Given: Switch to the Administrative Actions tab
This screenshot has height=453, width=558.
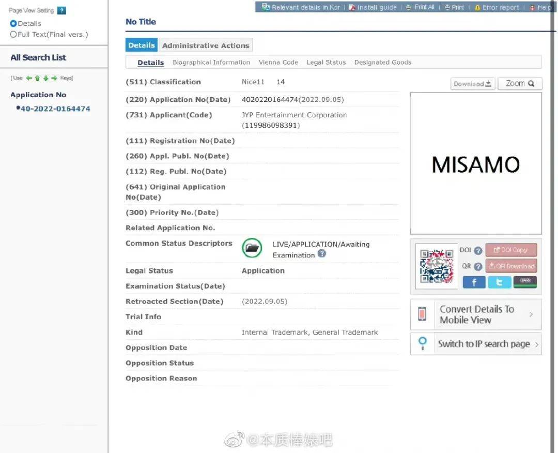Looking at the screenshot, I should pyautogui.click(x=206, y=45).
